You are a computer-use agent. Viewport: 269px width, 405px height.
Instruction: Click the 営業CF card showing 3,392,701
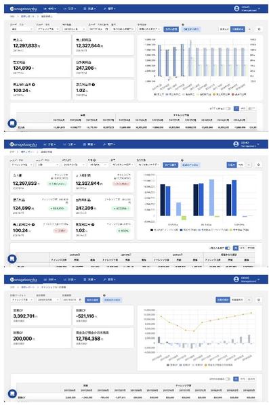[x=41, y=316]
